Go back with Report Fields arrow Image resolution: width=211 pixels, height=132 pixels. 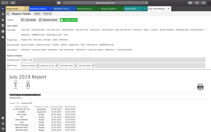click(8, 14)
